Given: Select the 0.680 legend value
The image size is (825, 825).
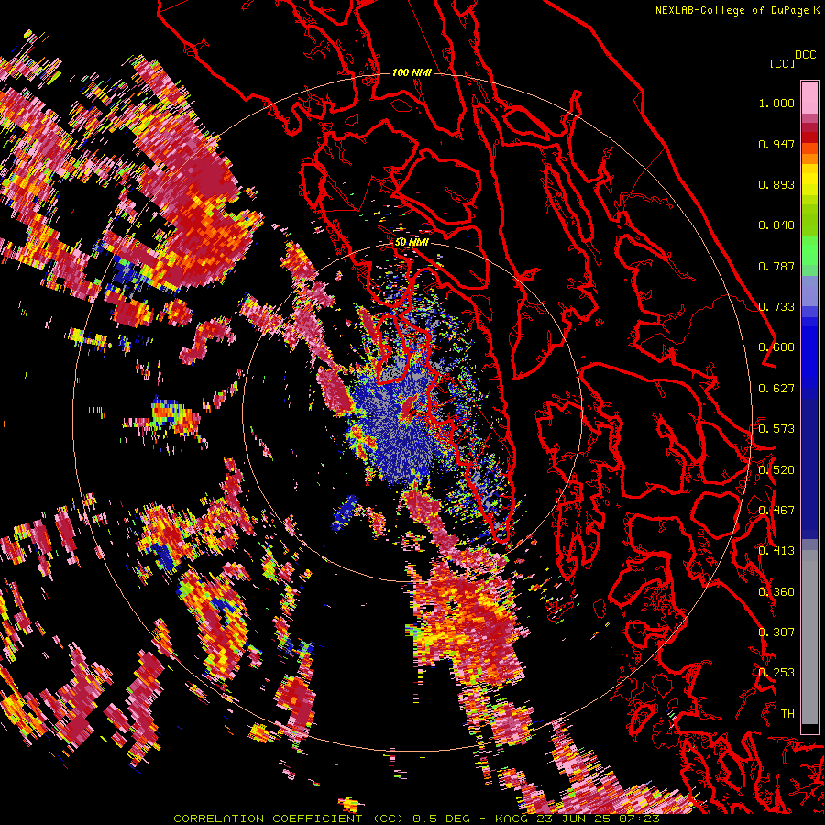Looking at the screenshot, I should coord(776,347).
